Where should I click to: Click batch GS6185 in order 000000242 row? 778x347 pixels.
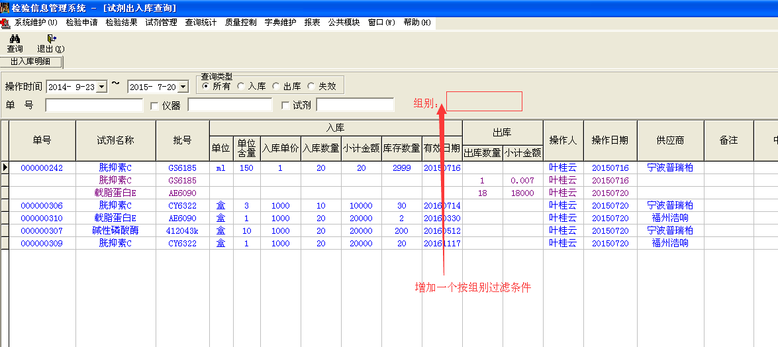pyautogui.click(x=183, y=168)
